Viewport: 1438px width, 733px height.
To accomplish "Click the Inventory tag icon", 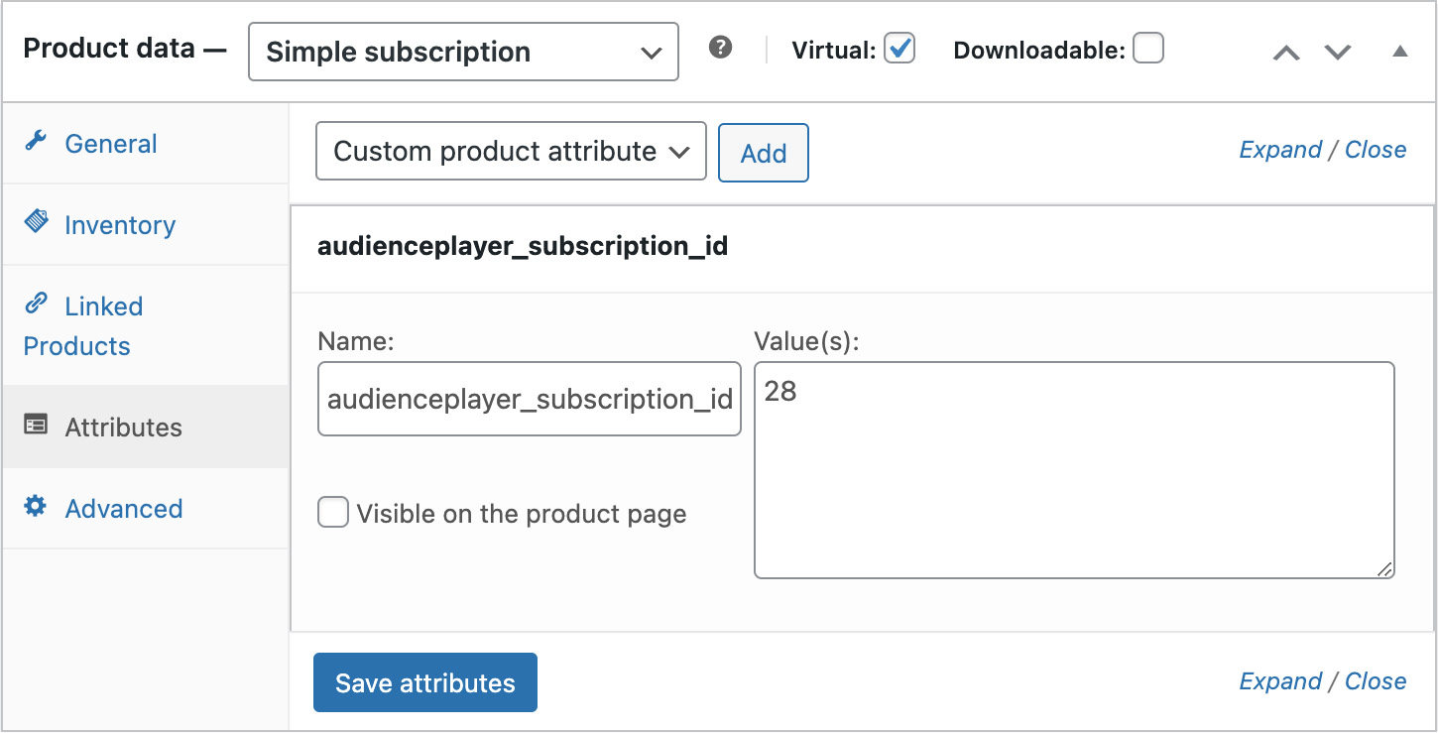I will (x=36, y=221).
